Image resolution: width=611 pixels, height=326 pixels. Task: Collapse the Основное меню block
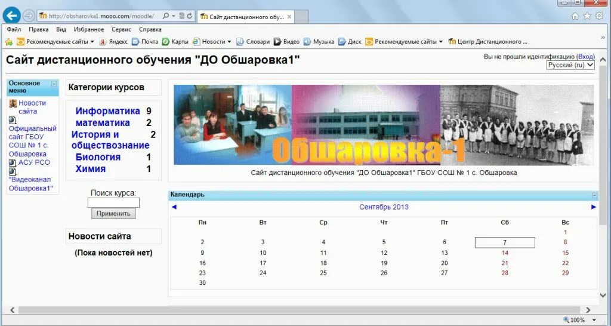coord(54,84)
